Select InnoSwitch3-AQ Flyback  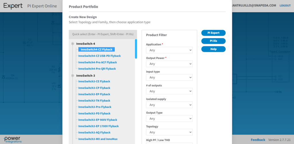point(94,133)
